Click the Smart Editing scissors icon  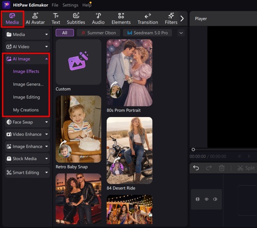pyautogui.click(x=9, y=172)
